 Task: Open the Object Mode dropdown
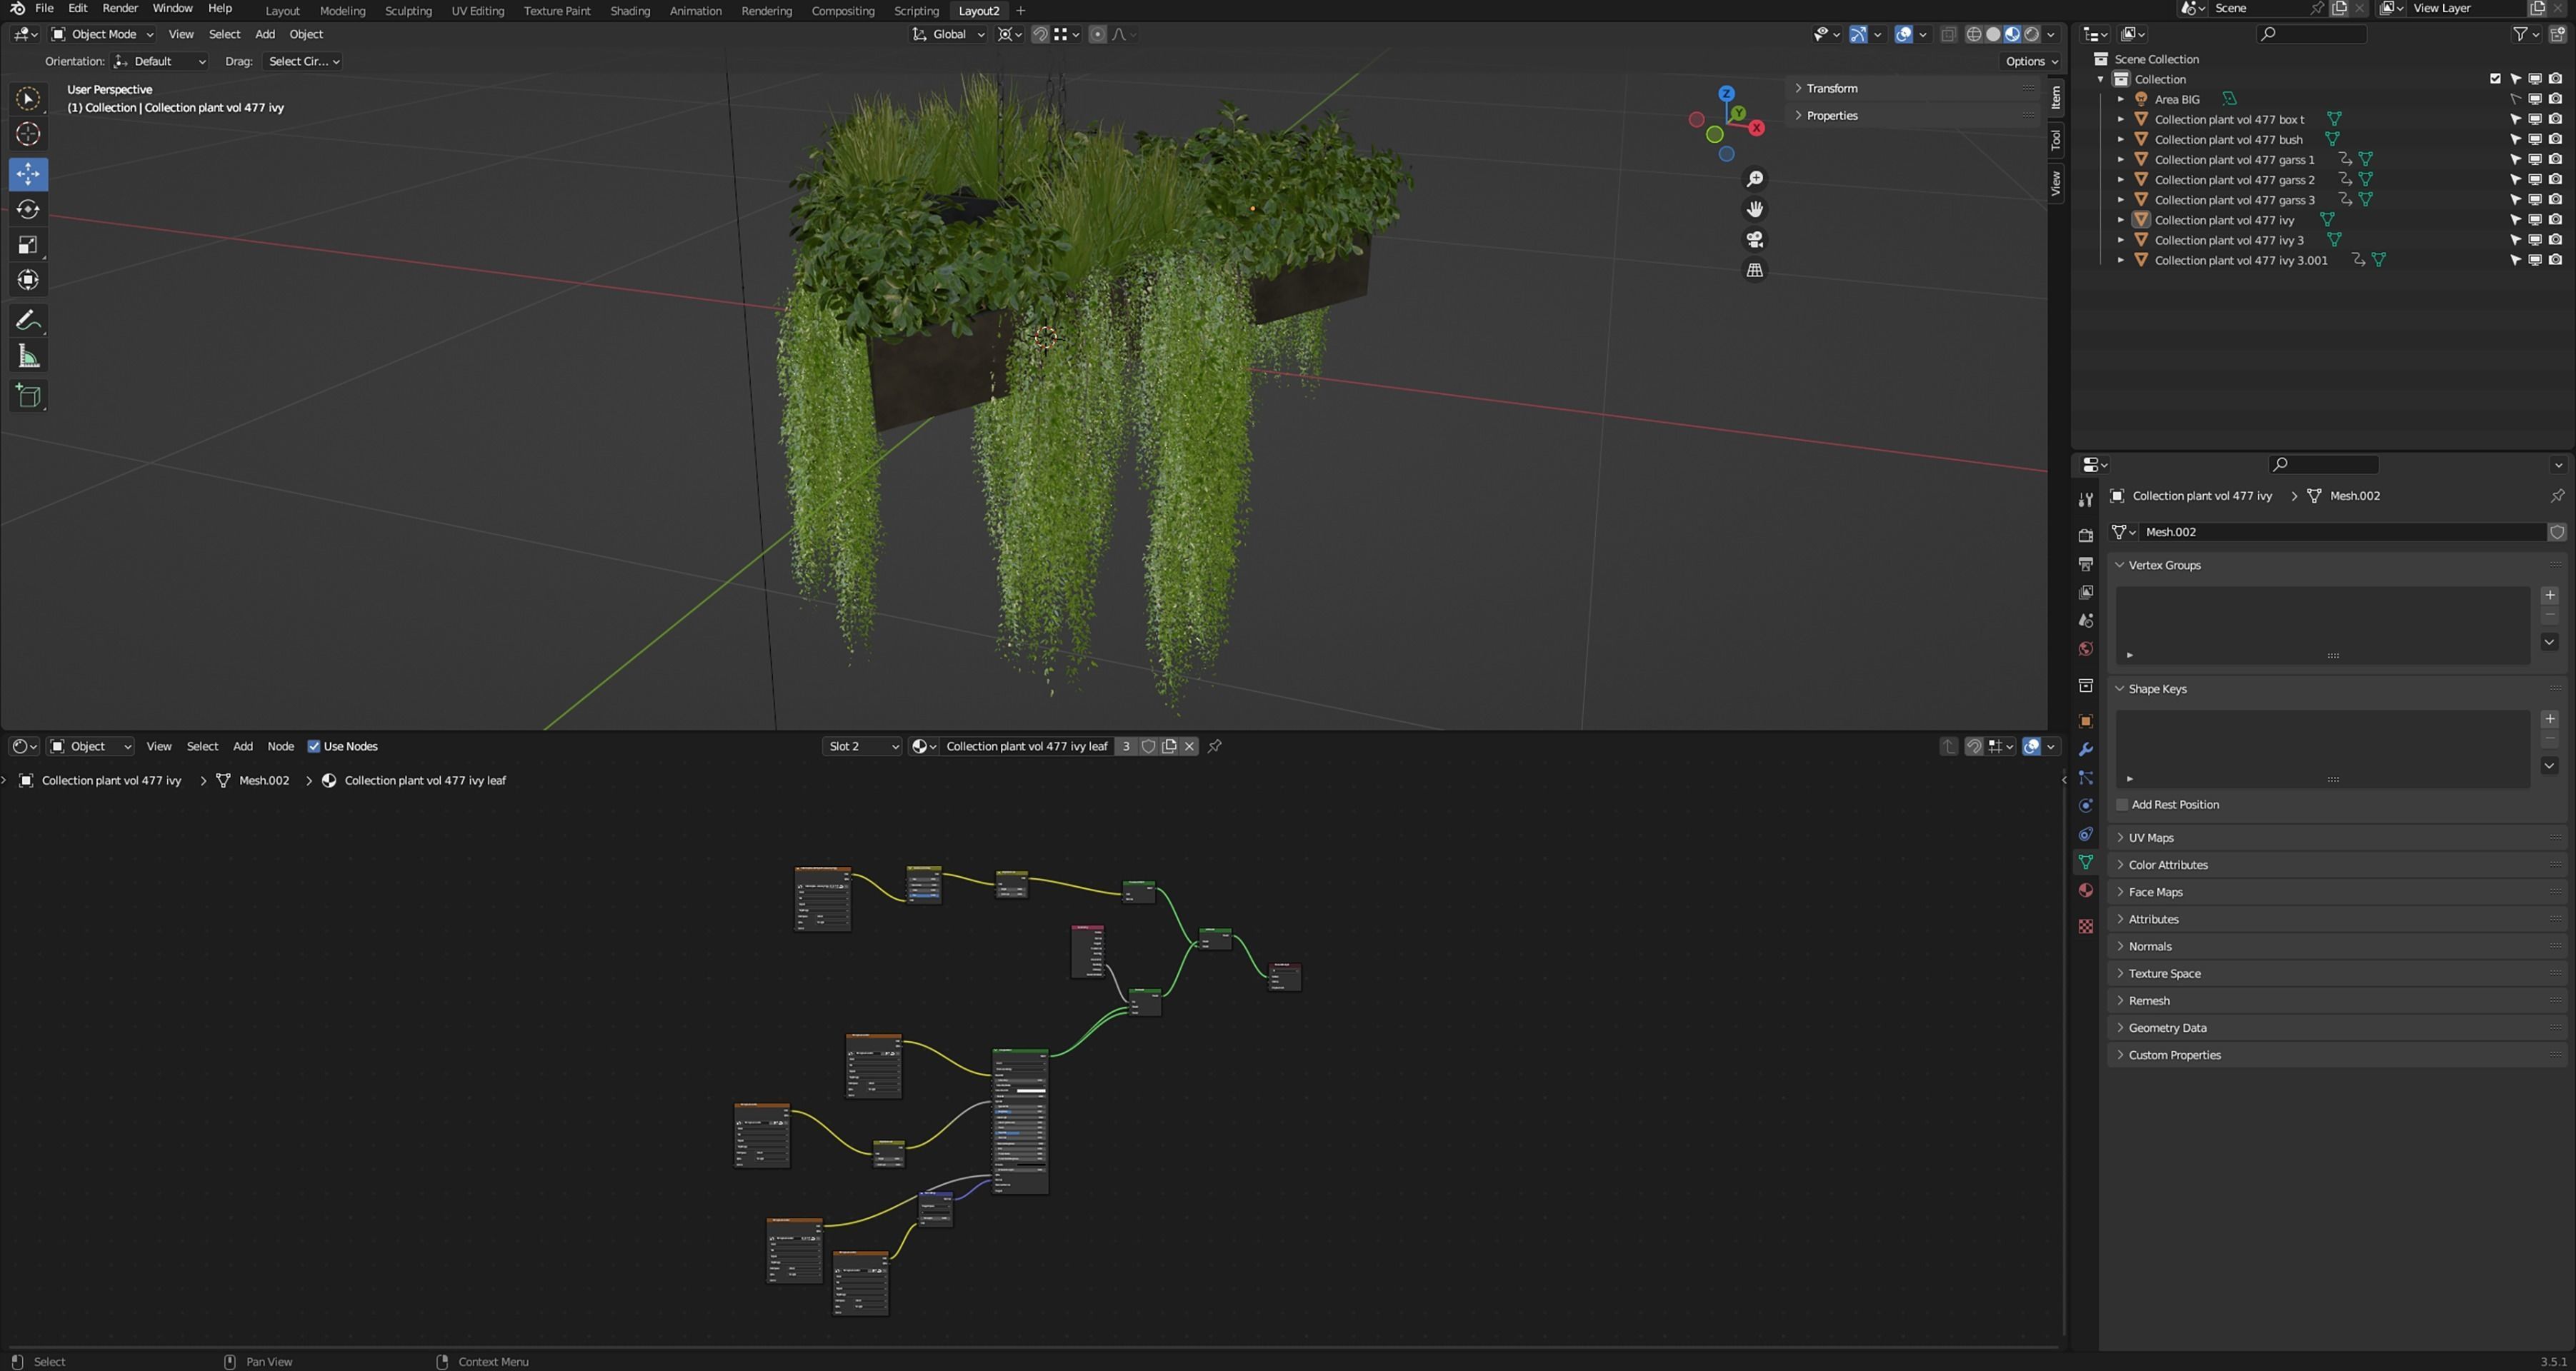tap(102, 34)
